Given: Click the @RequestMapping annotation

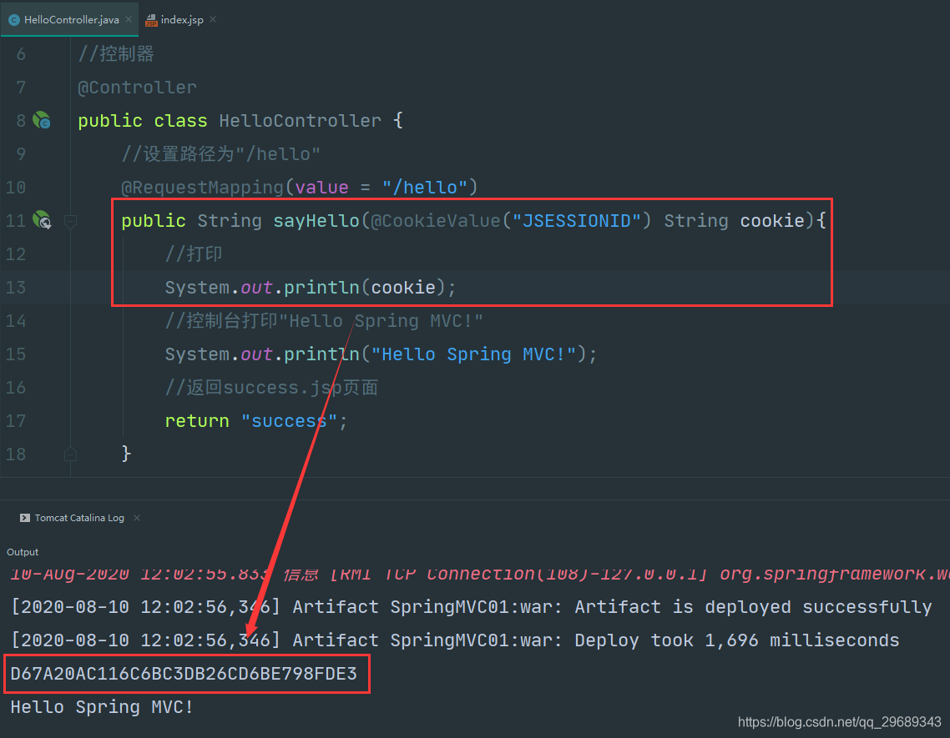Looking at the screenshot, I should click(x=202, y=187).
